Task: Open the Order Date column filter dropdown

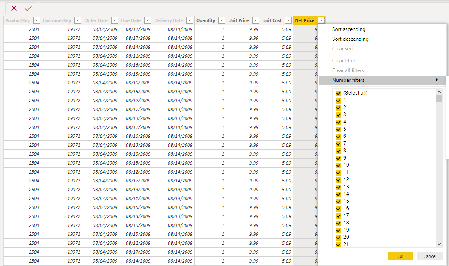Action: tap(115, 20)
